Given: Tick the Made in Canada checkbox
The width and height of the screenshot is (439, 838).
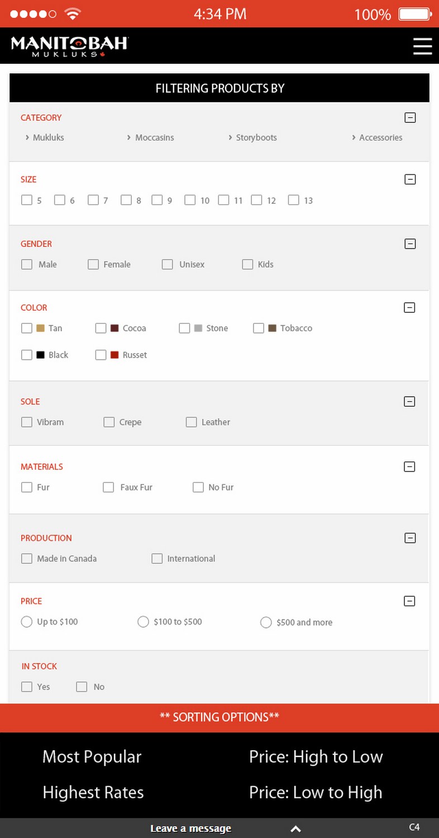Looking at the screenshot, I should coord(27,559).
